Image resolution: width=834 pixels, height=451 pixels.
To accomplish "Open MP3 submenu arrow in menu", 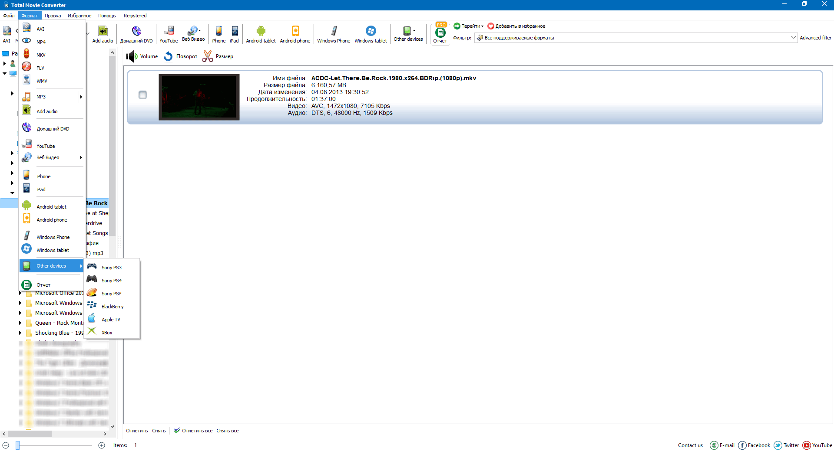I will point(81,97).
